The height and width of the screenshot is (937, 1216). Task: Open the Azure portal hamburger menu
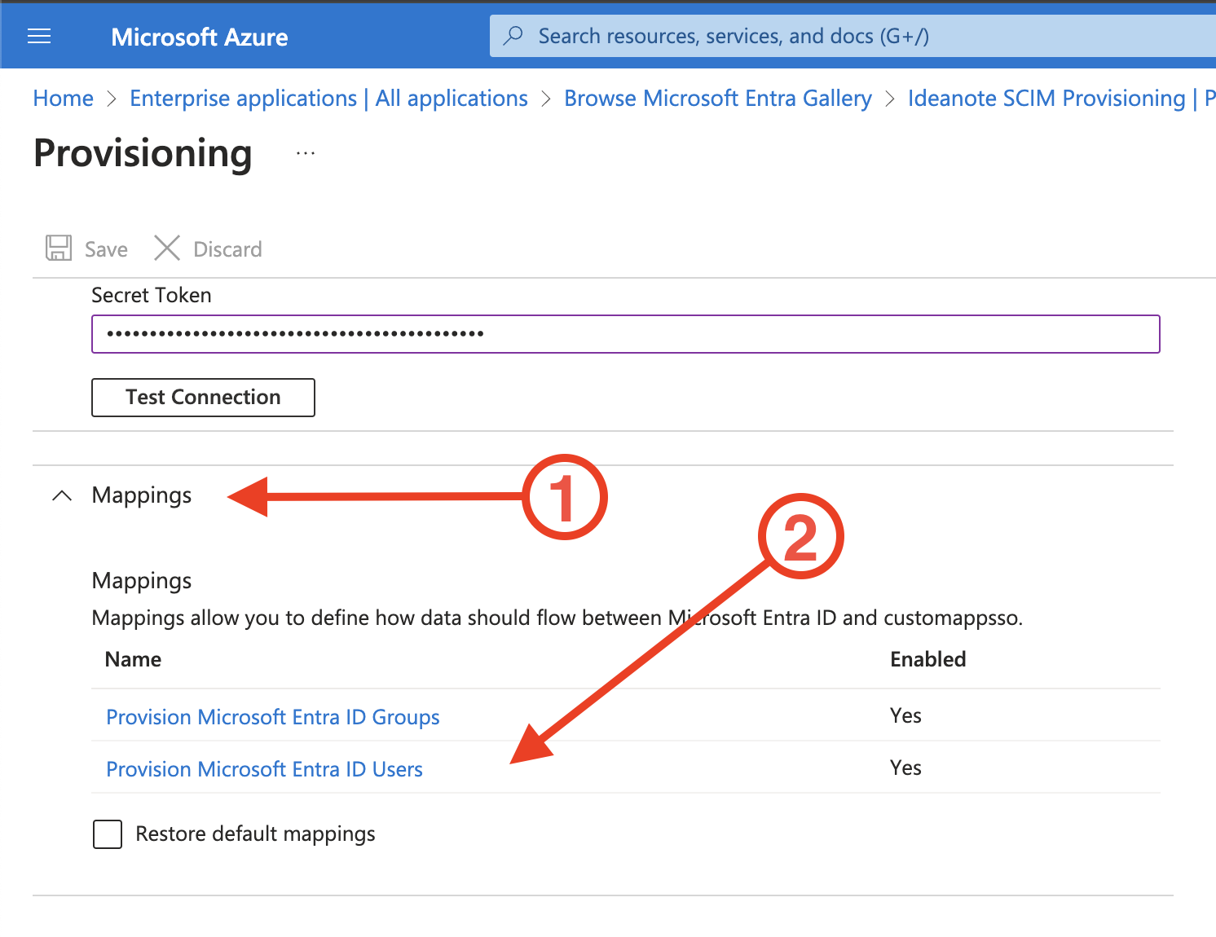pos(39,37)
